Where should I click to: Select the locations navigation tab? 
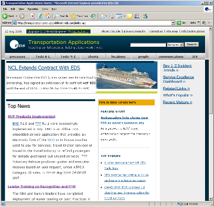[x=118, y=56]
